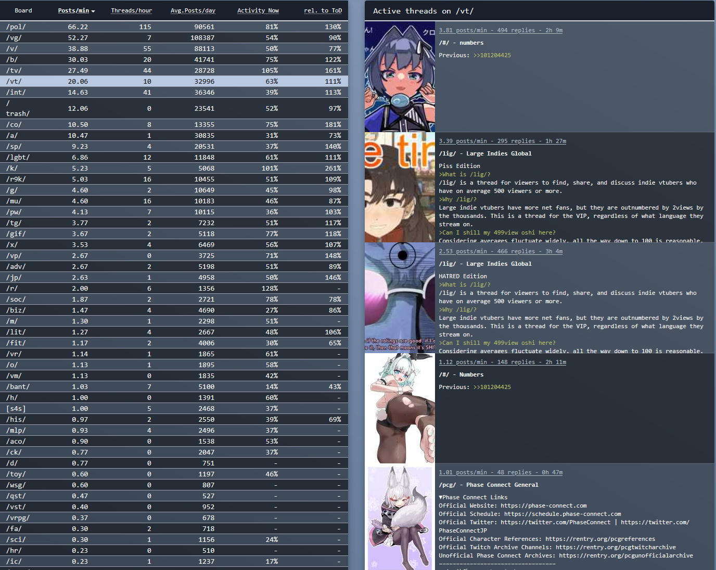Sort by Posts/min column header

click(x=76, y=10)
